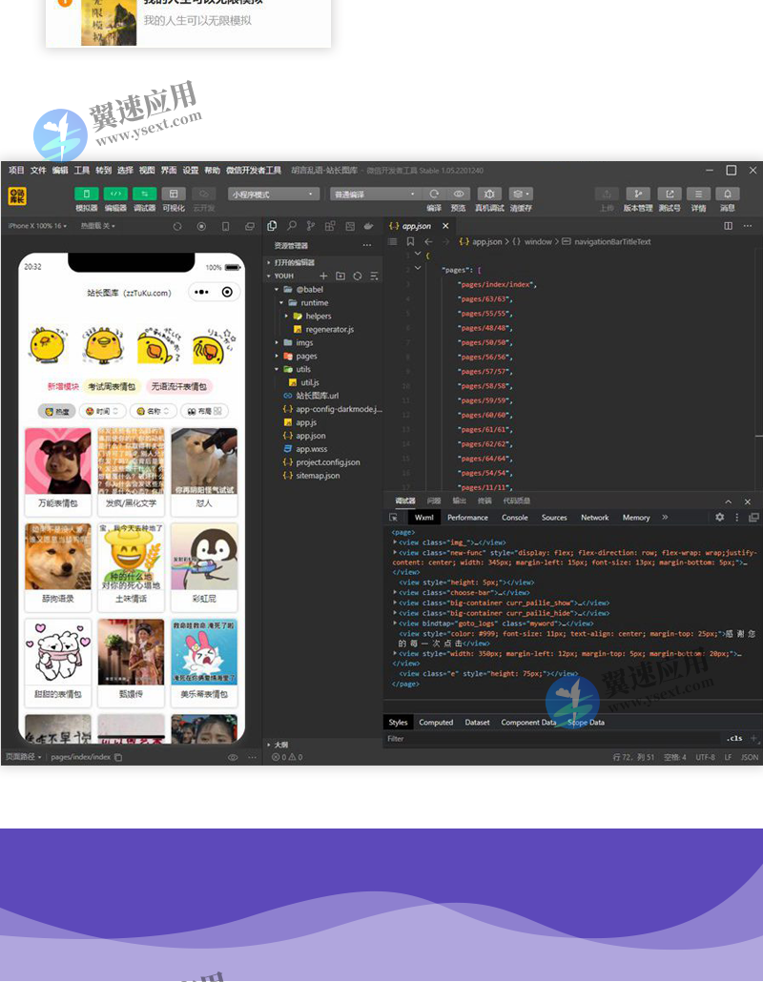Screen dimensions: 763x982
Task: Click the Filter input in Styles panel
Action: point(553,739)
